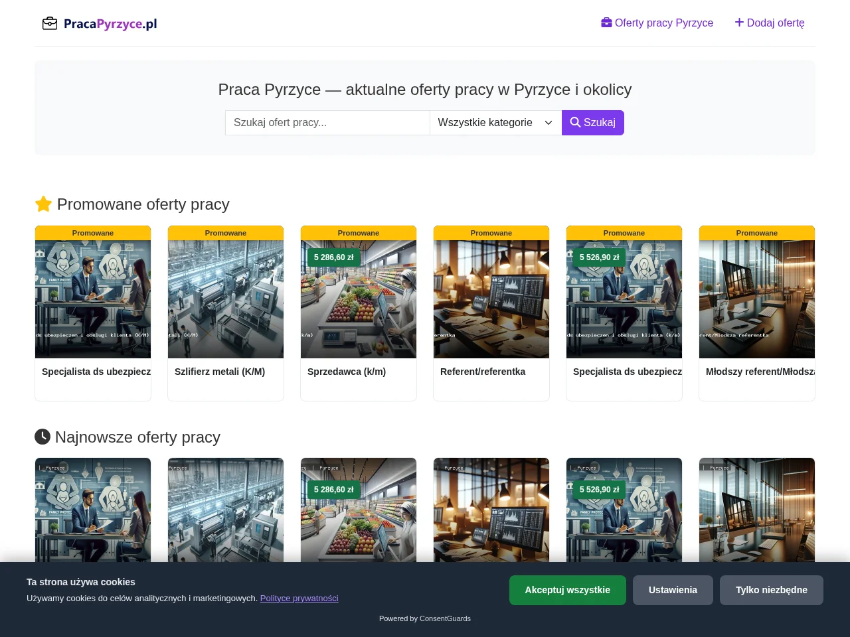Screen dimensions: 850x637
Task: Click 5 286,60 zł badge in Najnowsze offers
Action: coord(334,490)
